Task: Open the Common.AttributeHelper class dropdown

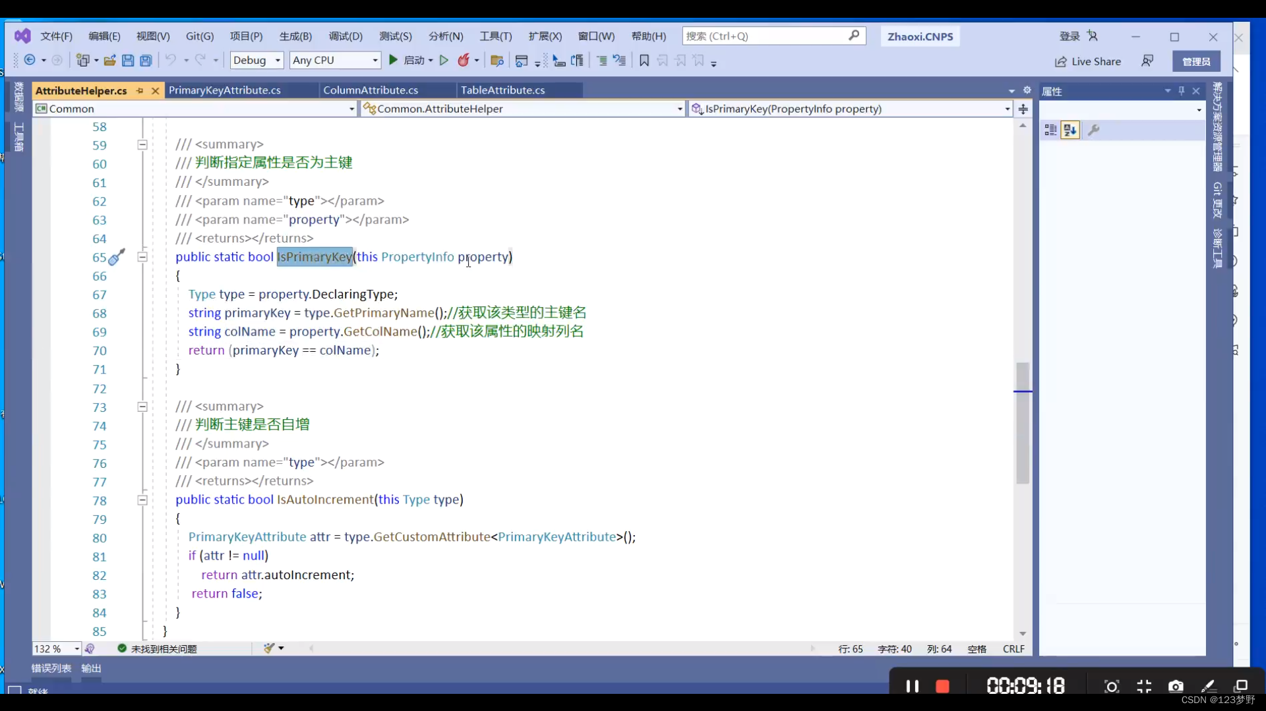Action: coord(523,109)
